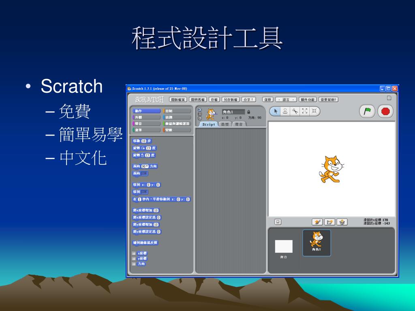415x311 pixels.
Task: Click the surprise sprite box icon
Action: click(342, 222)
